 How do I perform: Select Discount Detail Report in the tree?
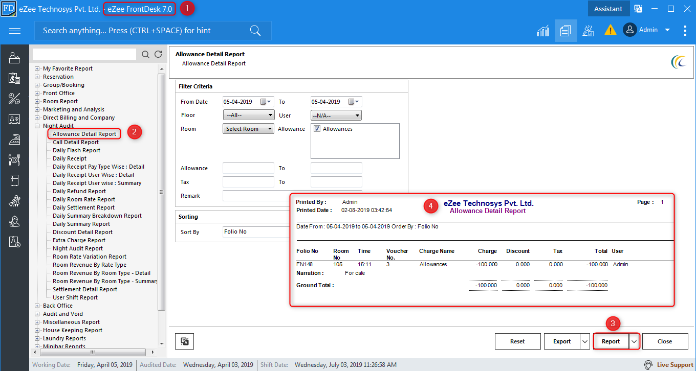click(x=82, y=232)
